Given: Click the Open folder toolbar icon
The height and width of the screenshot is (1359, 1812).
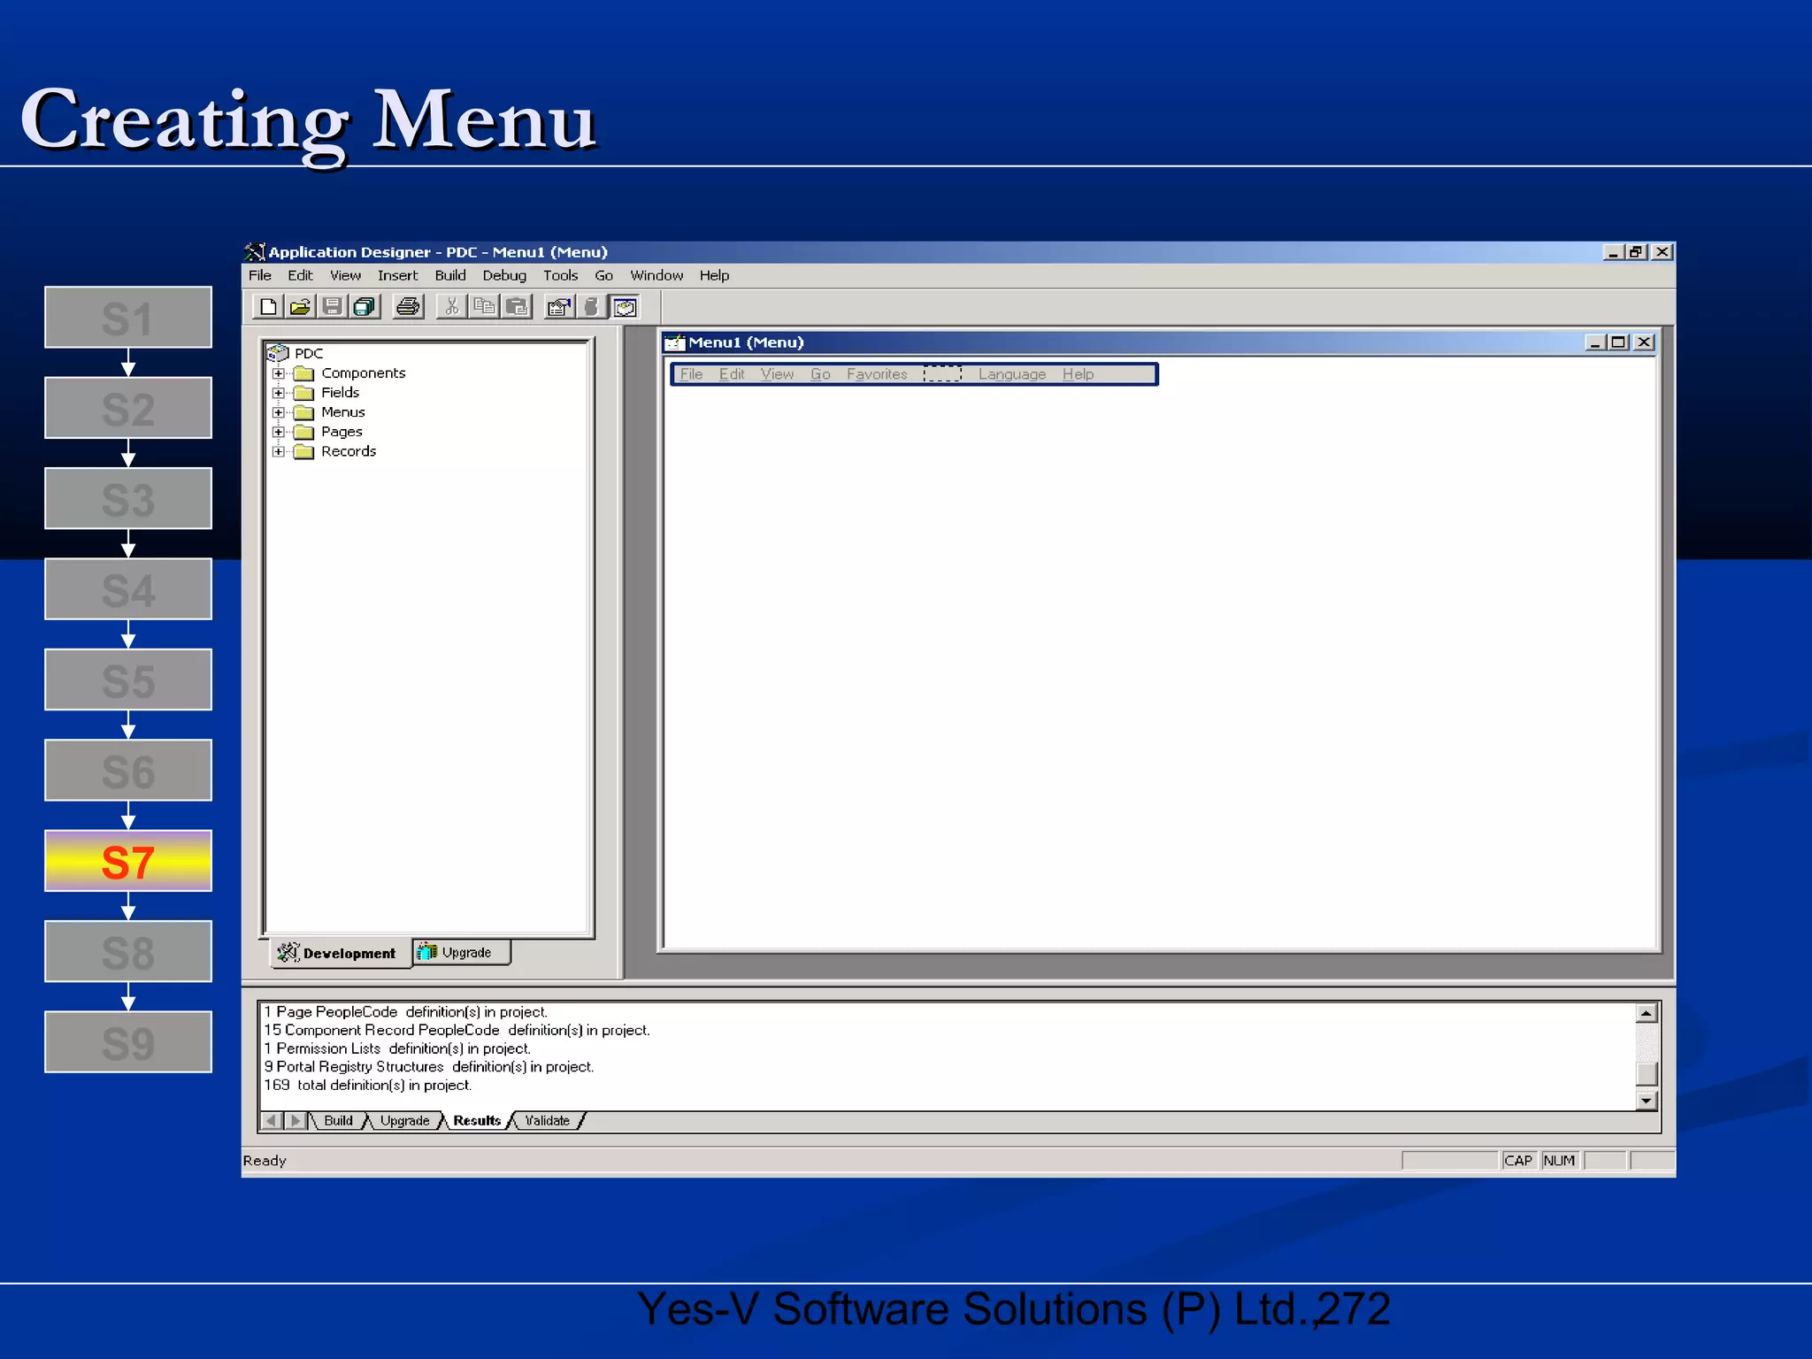Looking at the screenshot, I should (x=300, y=307).
